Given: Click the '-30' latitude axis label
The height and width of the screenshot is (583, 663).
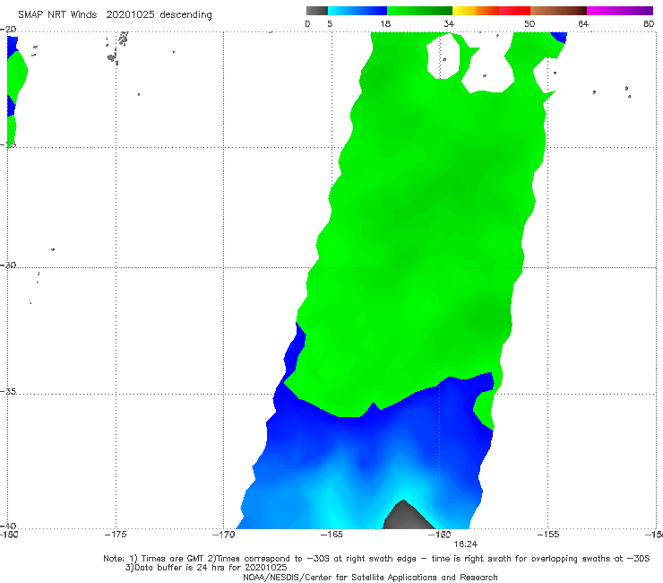Looking at the screenshot, I should pos(8,265).
